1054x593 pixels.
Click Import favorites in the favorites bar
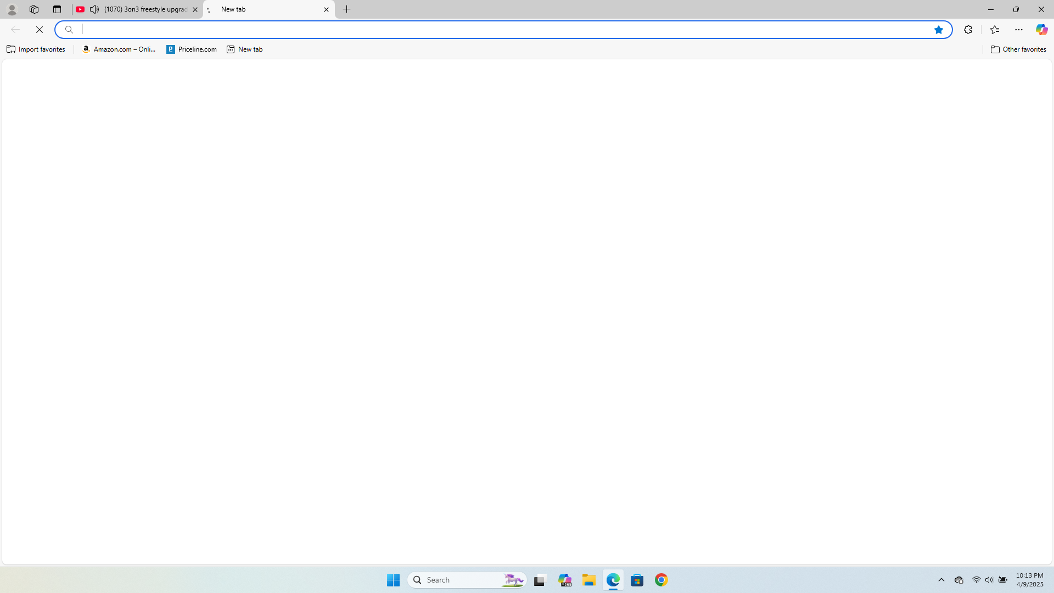[36, 49]
